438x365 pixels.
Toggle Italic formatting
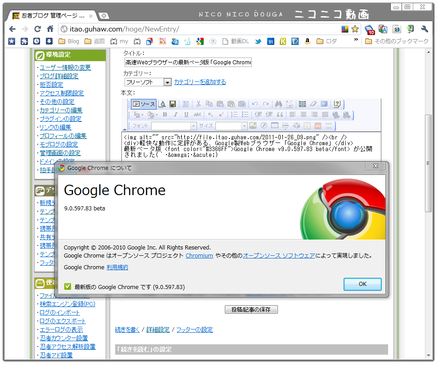[175, 115]
